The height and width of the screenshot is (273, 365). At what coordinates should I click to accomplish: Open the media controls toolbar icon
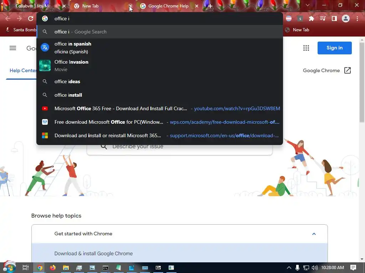(323, 18)
